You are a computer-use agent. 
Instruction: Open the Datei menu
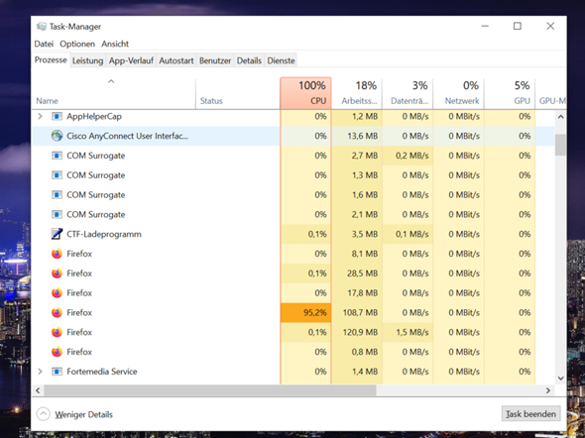coord(44,44)
